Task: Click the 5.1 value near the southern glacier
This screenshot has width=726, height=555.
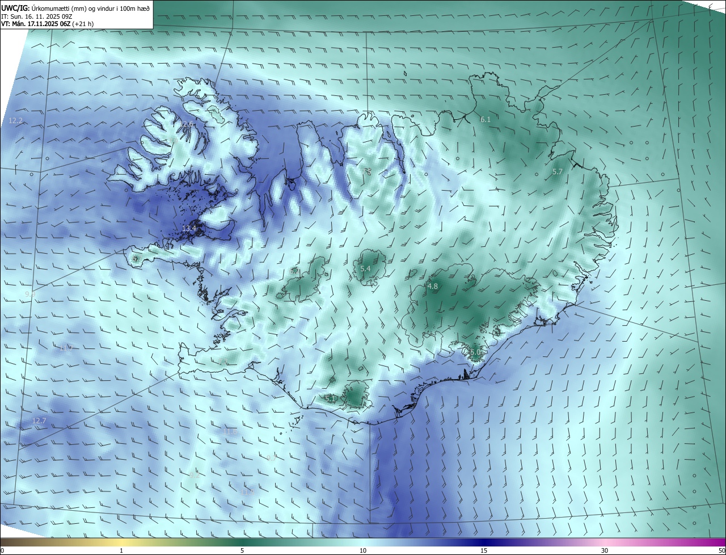Action: (330, 399)
